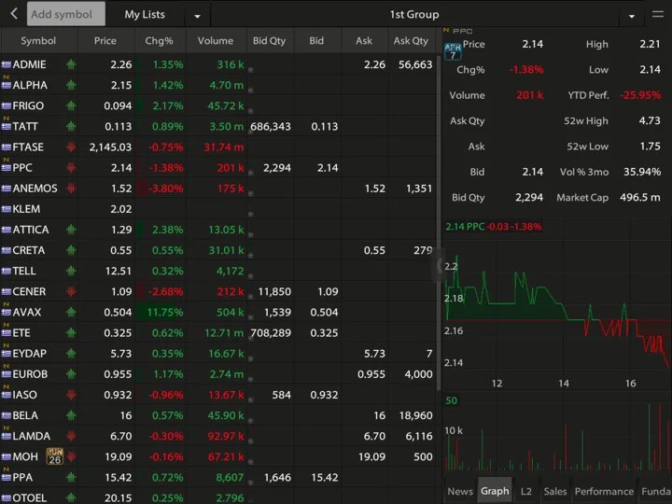Switch to the L2 tab
Viewport: 672px width, 504px height.
[x=525, y=491]
